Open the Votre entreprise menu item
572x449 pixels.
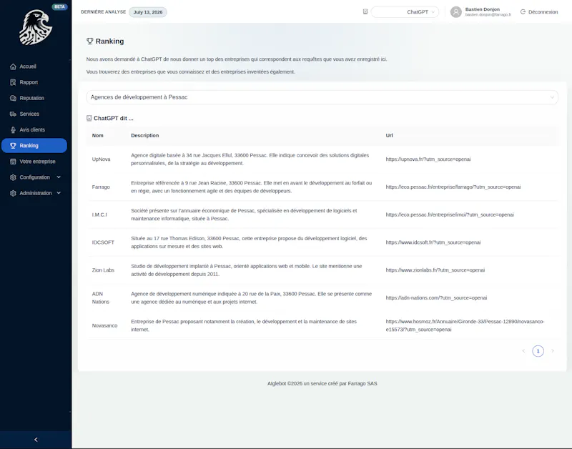coord(34,162)
